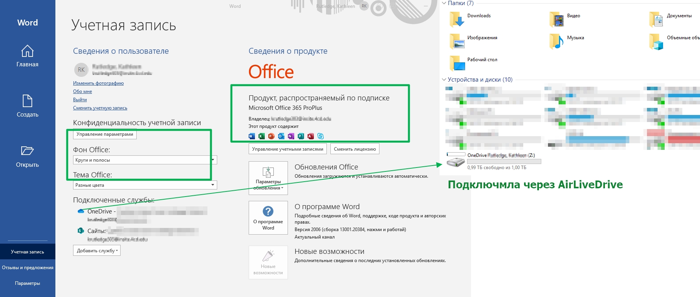Click the Актуальный канал text
This screenshot has height=297, width=700.
pyautogui.click(x=315, y=237)
